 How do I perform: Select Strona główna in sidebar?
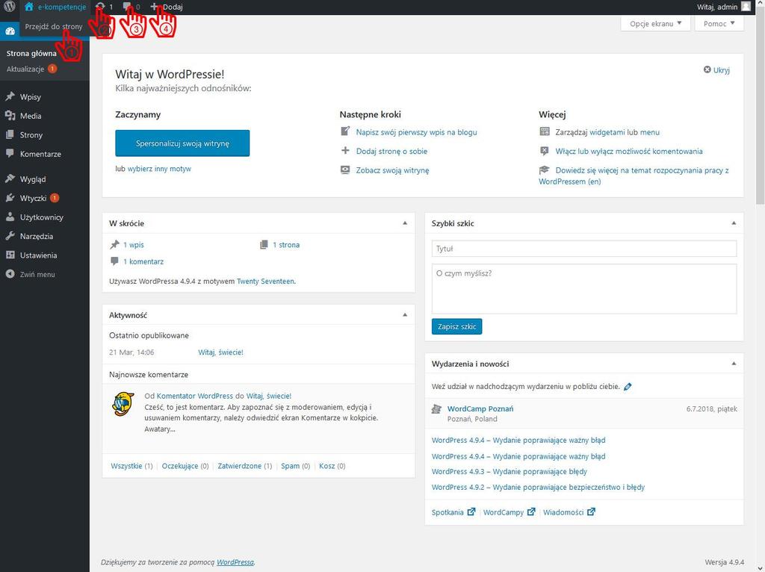pos(31,53)
